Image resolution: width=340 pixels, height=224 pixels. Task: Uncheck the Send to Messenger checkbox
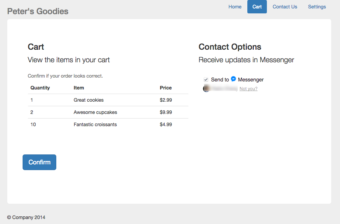point(206,80)
